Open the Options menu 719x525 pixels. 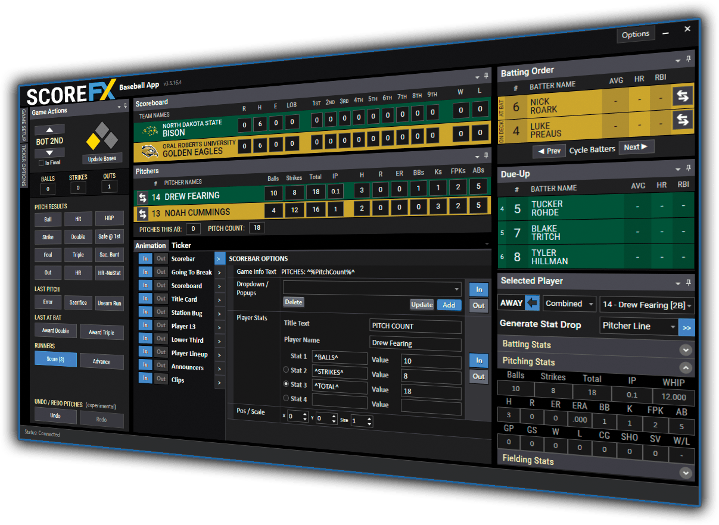(x=635, y=34)
